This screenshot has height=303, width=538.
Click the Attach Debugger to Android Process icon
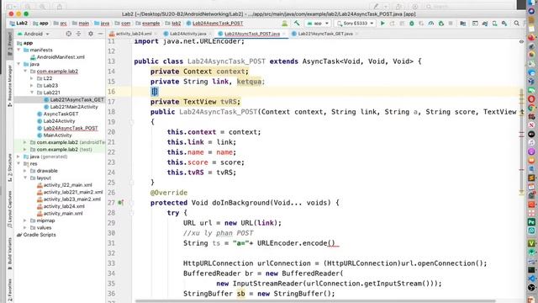441,24
